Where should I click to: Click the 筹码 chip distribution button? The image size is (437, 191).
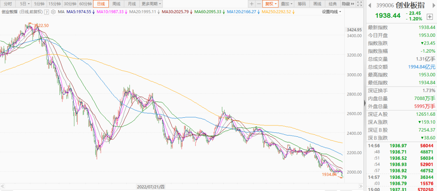pos(302,4)
